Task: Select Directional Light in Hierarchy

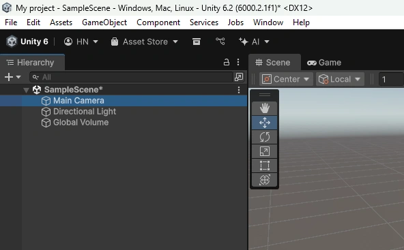Action: click(124, 112)
